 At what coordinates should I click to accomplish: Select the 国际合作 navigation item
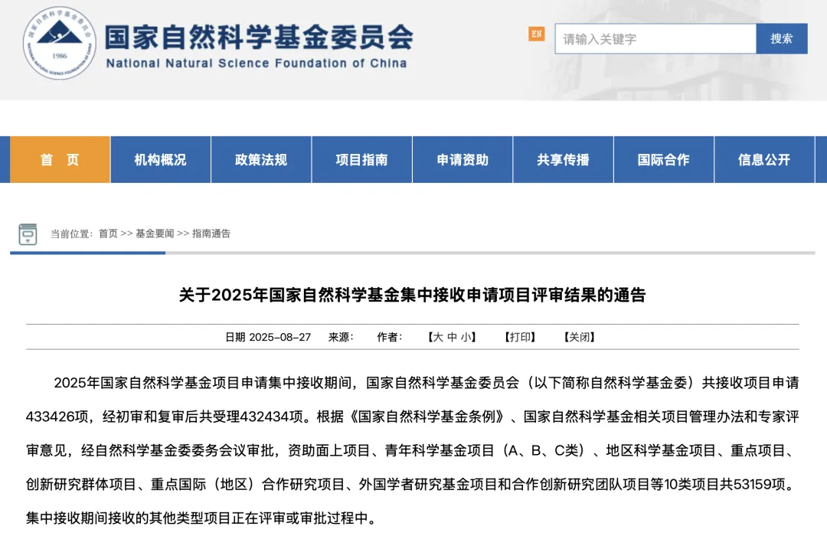click(x=663, y=160)
